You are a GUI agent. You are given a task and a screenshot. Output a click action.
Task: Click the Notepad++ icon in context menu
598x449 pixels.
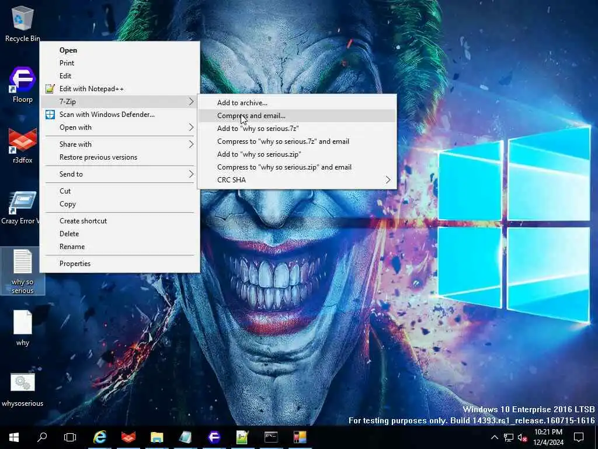[50, 89]
